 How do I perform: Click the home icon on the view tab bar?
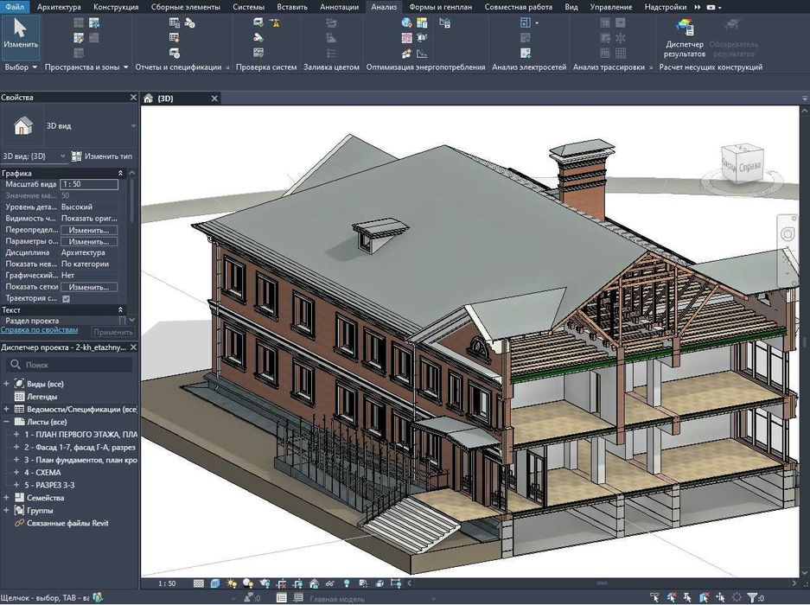pos(149,99)
